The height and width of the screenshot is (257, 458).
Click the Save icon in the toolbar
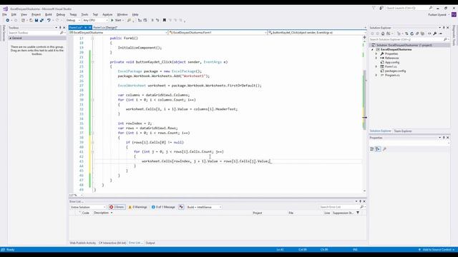click(36, 20)
